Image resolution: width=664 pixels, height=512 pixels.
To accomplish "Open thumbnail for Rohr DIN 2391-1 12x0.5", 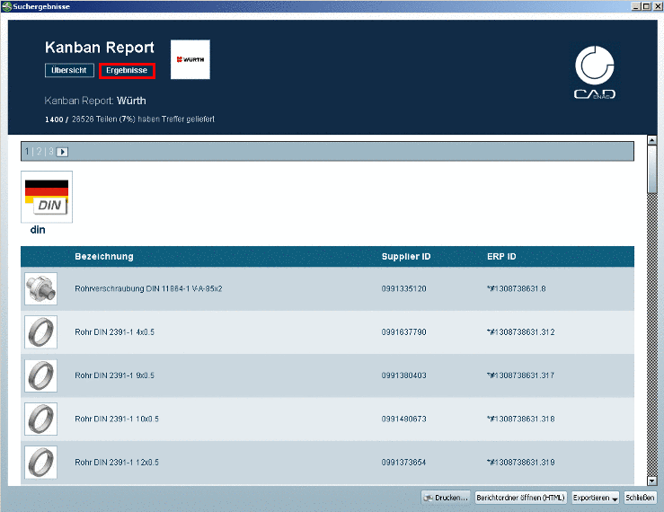I will [40, 463].
